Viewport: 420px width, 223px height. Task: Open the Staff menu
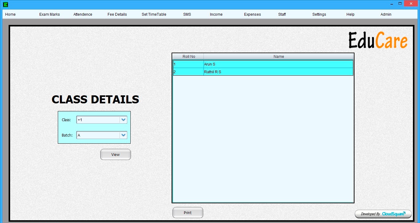(x=282, y=14)
